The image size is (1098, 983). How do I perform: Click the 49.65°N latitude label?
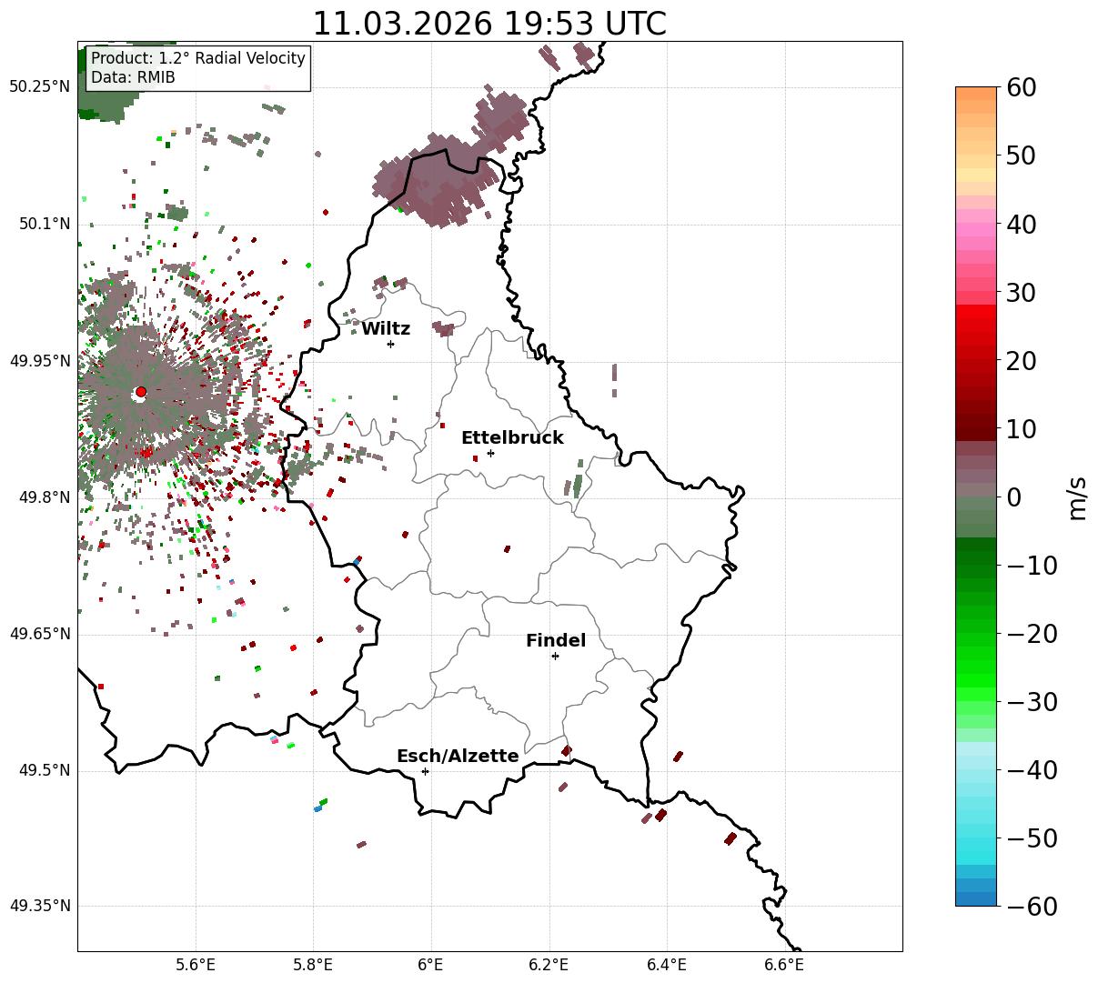tap(40, 634)
